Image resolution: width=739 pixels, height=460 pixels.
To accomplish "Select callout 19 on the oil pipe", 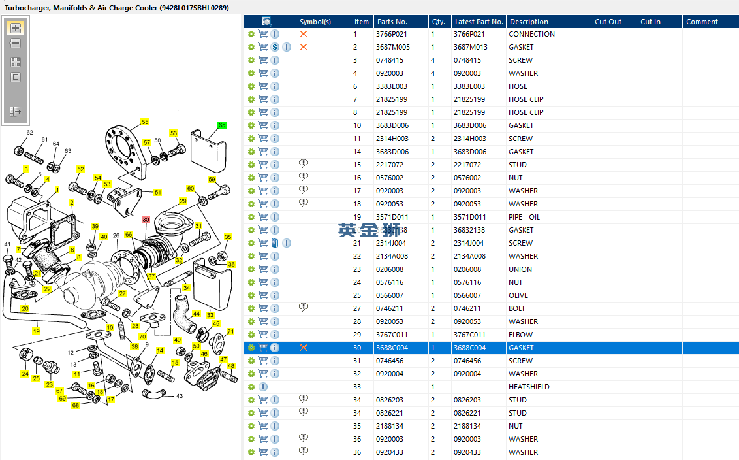I will tap(37, 331).
